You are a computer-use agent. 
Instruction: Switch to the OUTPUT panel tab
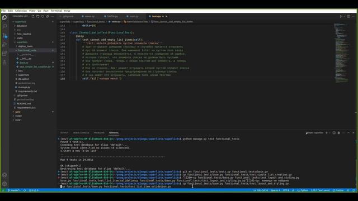[64, 133]
